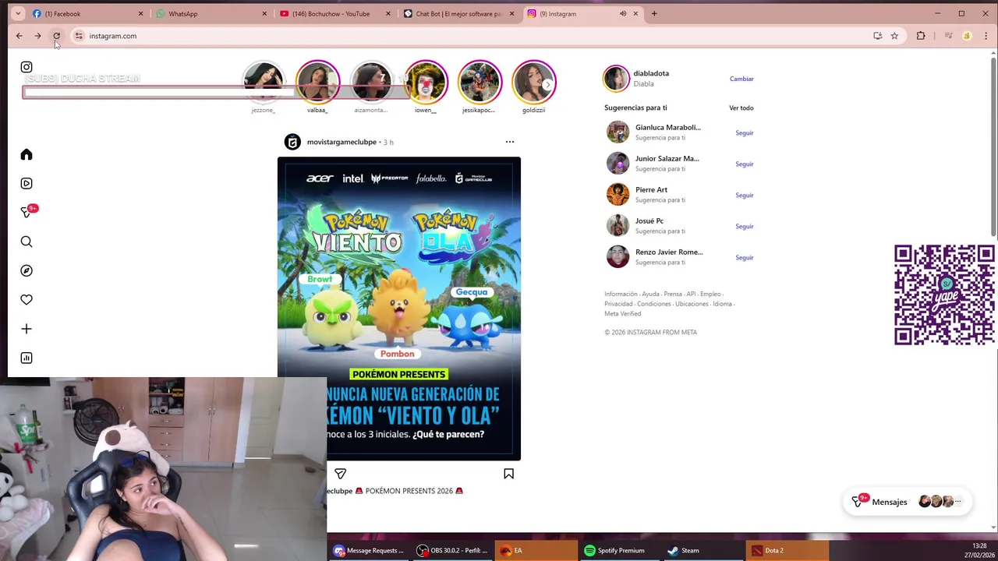Open Chrome profile avatar
The image size is (998, 561).
pyautogui.click(x=967, y=36)
